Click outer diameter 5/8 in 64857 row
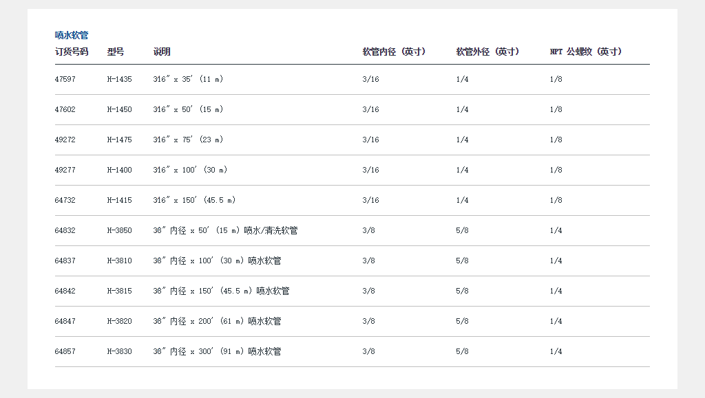 click(x=462, y=352)
